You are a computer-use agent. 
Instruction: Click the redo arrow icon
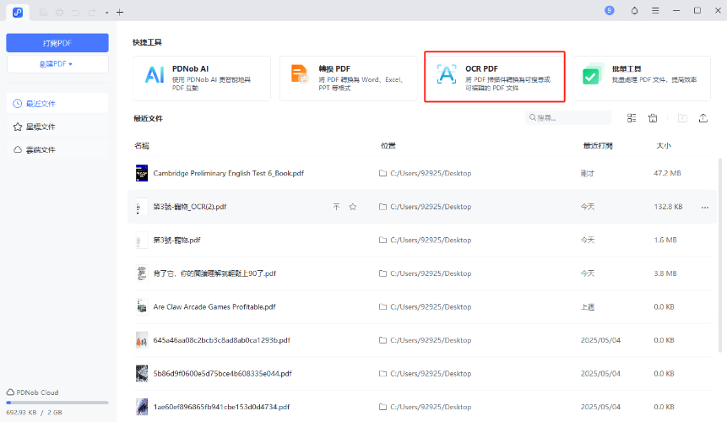coord(92,13)
